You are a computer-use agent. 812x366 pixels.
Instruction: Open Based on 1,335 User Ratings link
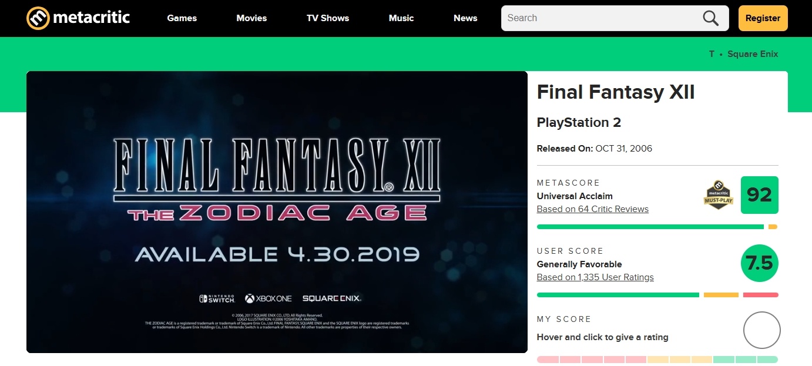click(595, 277)
